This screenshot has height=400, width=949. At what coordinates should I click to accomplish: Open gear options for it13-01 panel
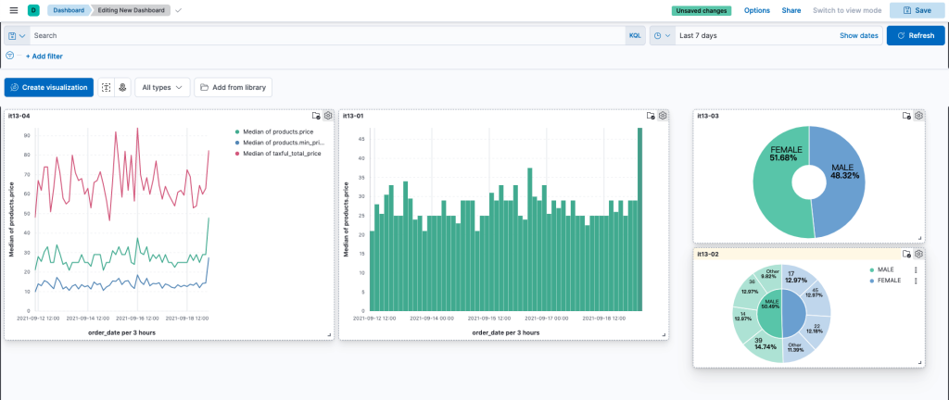click(663, 116)
